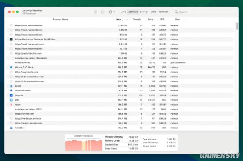Image resolution: width=243 pixels, height=161 pixels.
Task: Sort by the Threads column header
Action: (x=137, y=19)
